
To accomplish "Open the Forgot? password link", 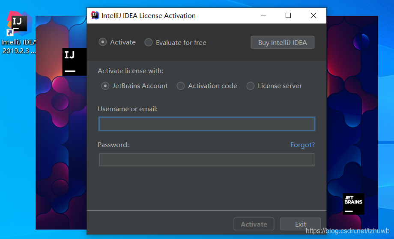I will coord(302,145).
